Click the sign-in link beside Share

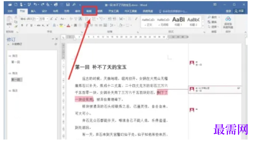pos(228,11)
